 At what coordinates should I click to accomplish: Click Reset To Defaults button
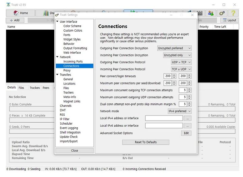pyautogui.click(x=146, y=142)
